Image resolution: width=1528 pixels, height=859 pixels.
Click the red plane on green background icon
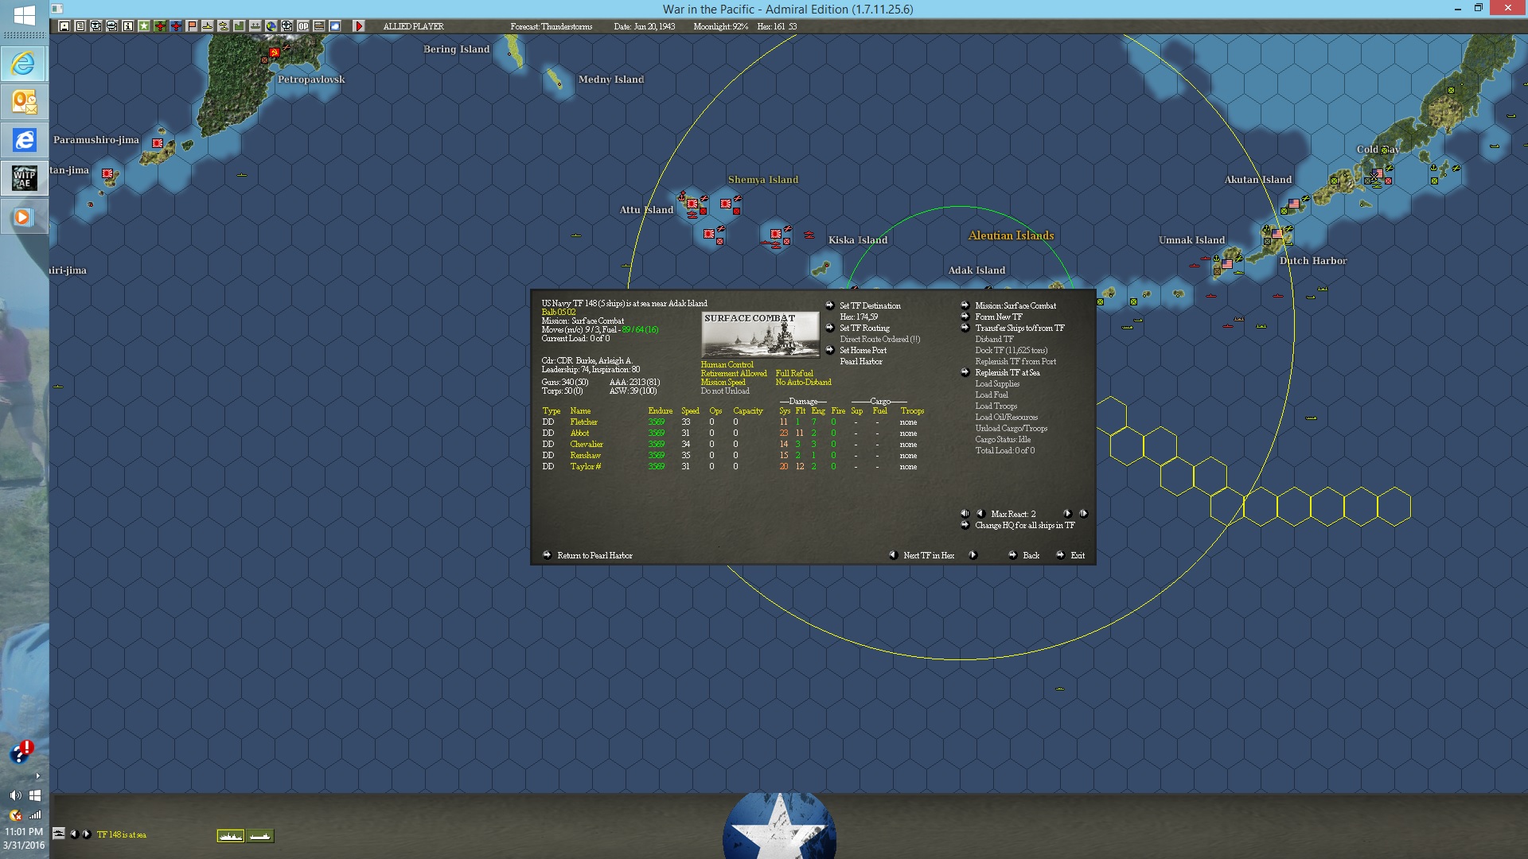160,26
